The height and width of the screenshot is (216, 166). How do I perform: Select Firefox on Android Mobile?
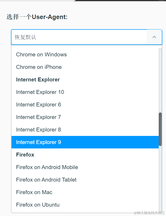coord(47,167)
